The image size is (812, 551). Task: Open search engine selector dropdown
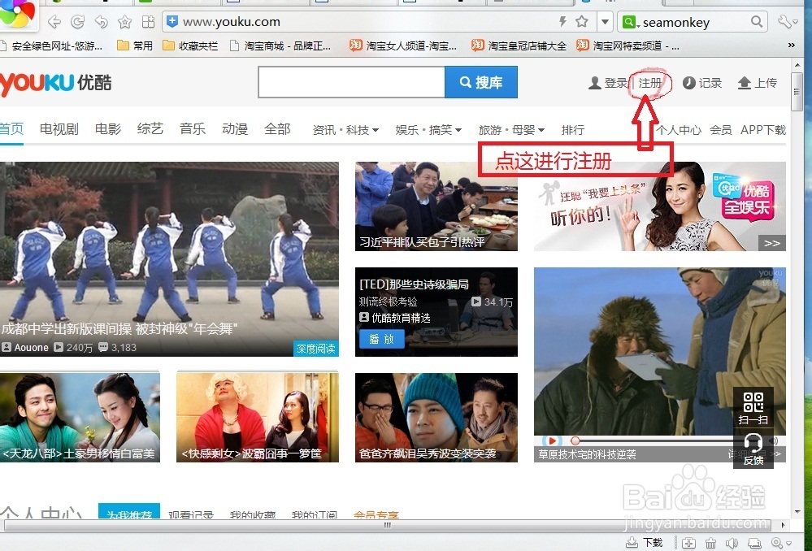pyautogui.click(x=632, y=22)
